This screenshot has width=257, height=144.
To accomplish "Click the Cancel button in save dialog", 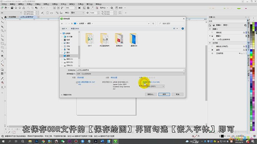I will pos(178,94).
